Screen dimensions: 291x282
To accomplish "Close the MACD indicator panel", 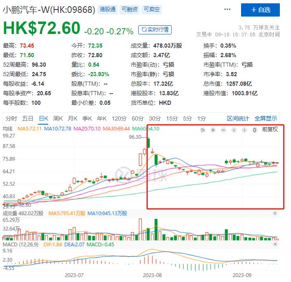I will click(275, 244).
